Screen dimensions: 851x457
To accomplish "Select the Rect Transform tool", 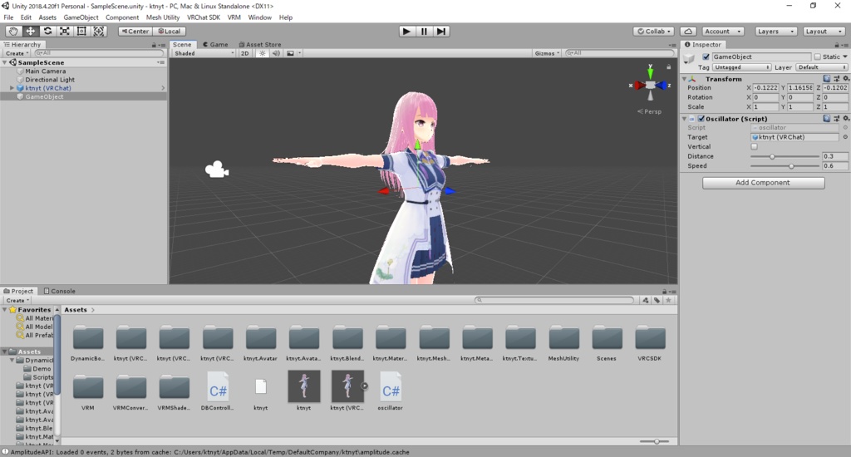I will tap(81, 32).
